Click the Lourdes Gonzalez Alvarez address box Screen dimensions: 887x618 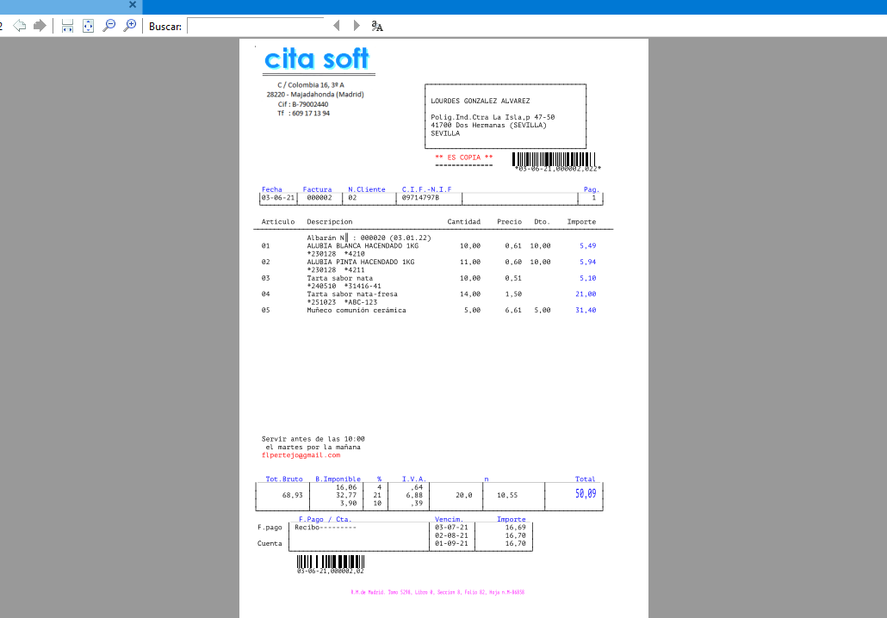[x=505, y=116]
